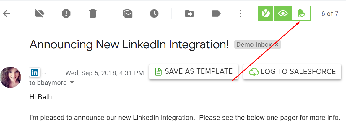
Task: Go back to inbox with arrow
Action: (7, 14)
